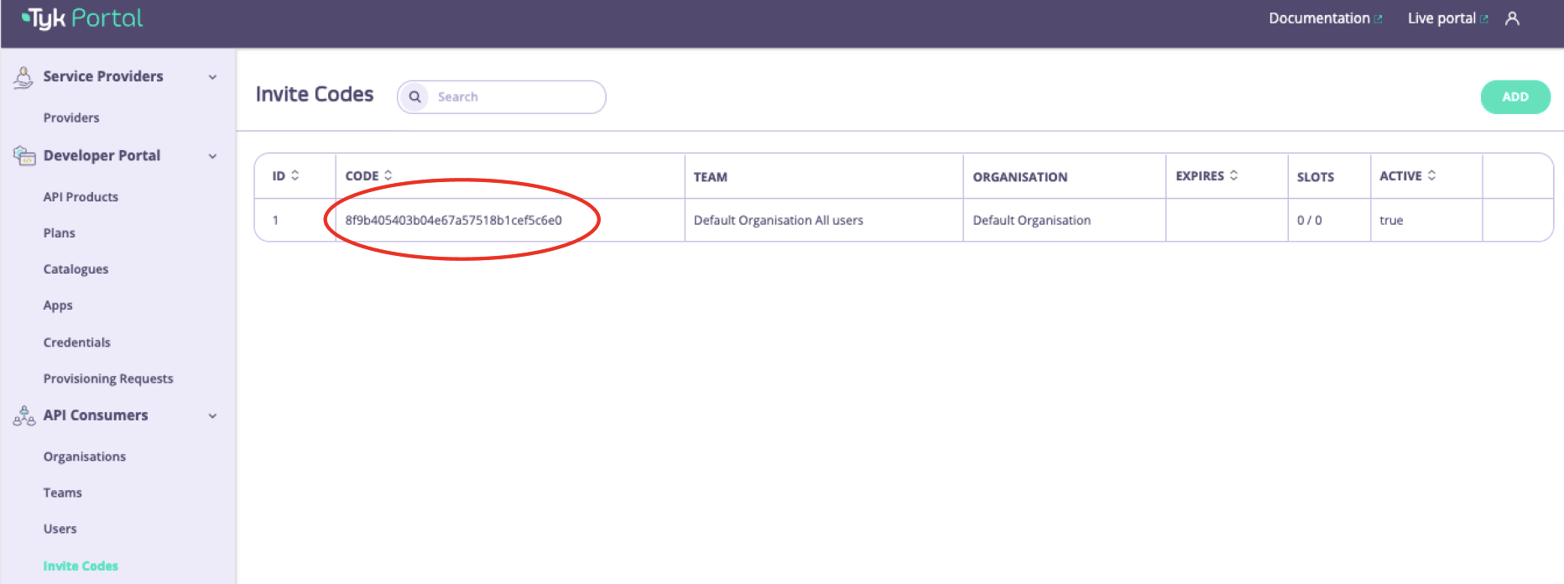This screenshot has width=1564, height=584.
Task: Open API Products in sidebar
Action: (x=81, y=197)
